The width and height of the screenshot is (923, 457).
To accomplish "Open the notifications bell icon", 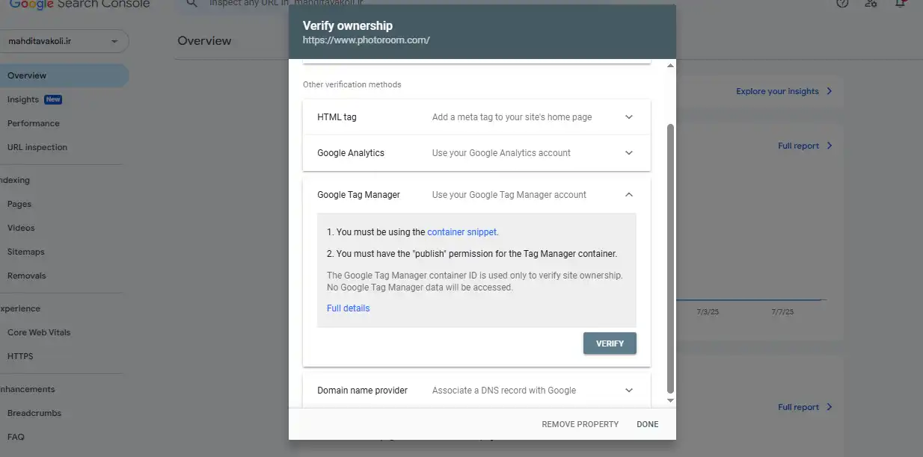I will pyautogui.click(x=901, y=4).
